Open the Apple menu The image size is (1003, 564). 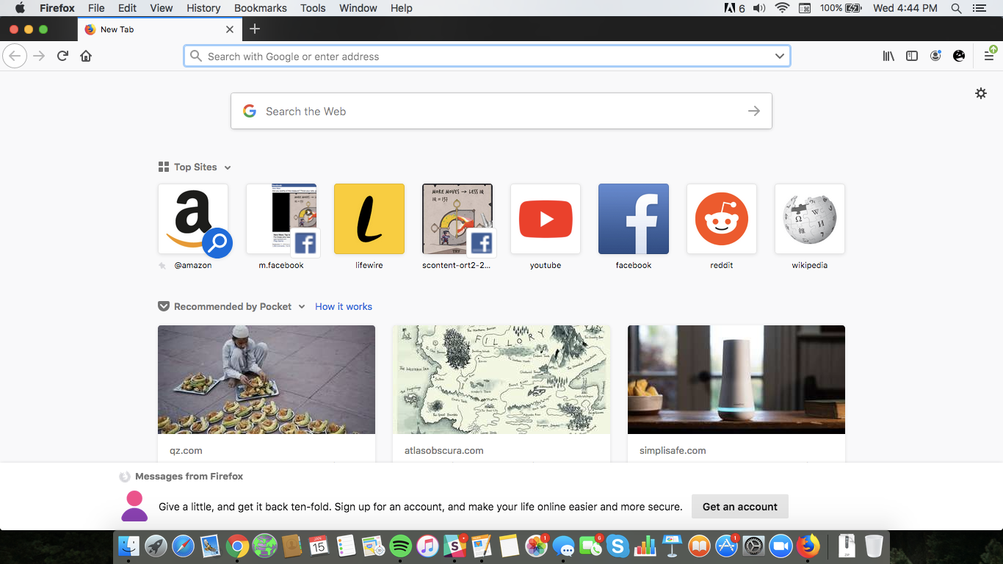[20, 8]
